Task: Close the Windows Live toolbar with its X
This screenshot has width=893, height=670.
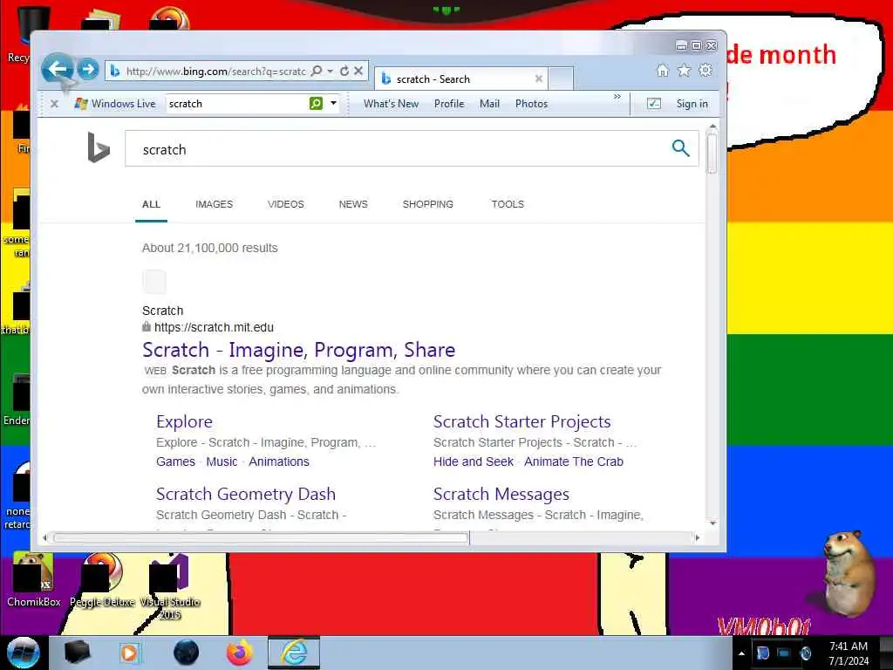Action: (x=55, y=104)
